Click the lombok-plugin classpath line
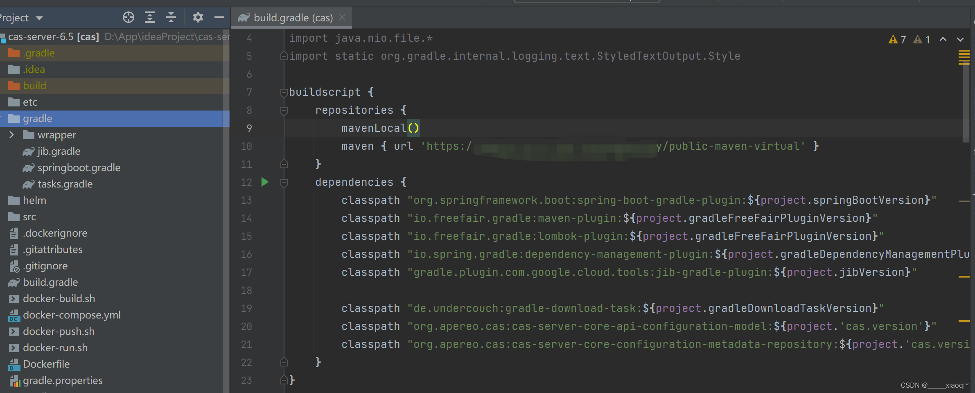 613,236
